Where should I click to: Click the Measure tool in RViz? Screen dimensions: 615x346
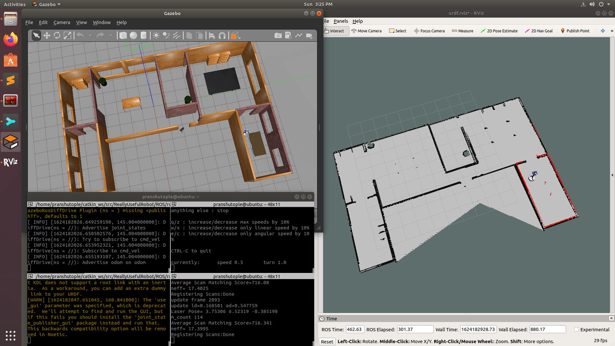tap(462, 31)
